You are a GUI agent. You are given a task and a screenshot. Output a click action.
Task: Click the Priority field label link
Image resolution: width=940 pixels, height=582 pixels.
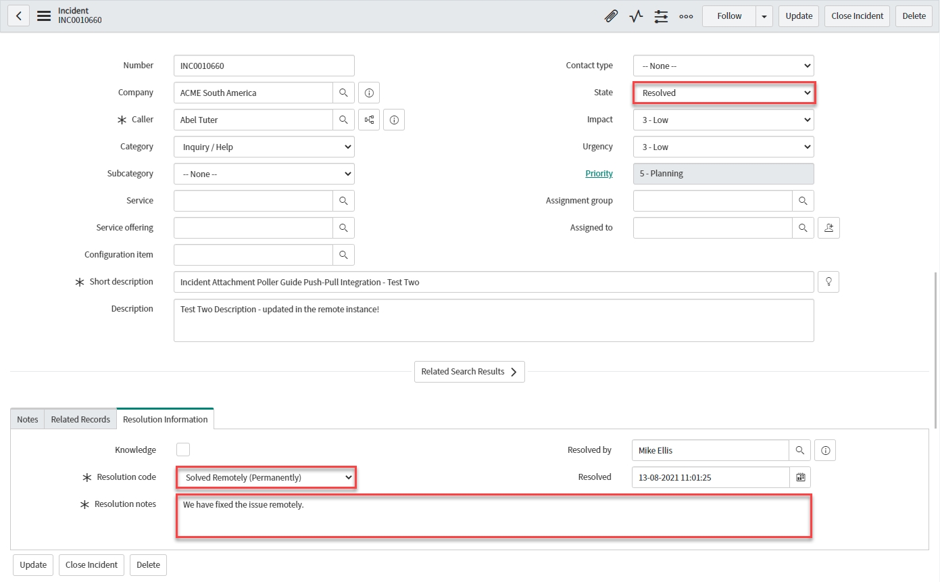599,174
